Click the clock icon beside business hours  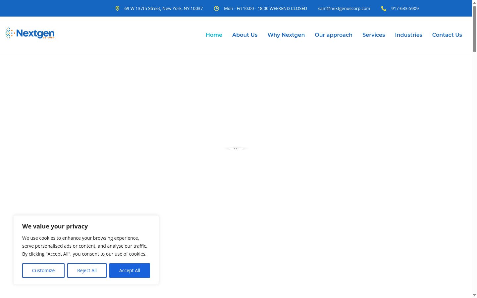tap(216, 9)
